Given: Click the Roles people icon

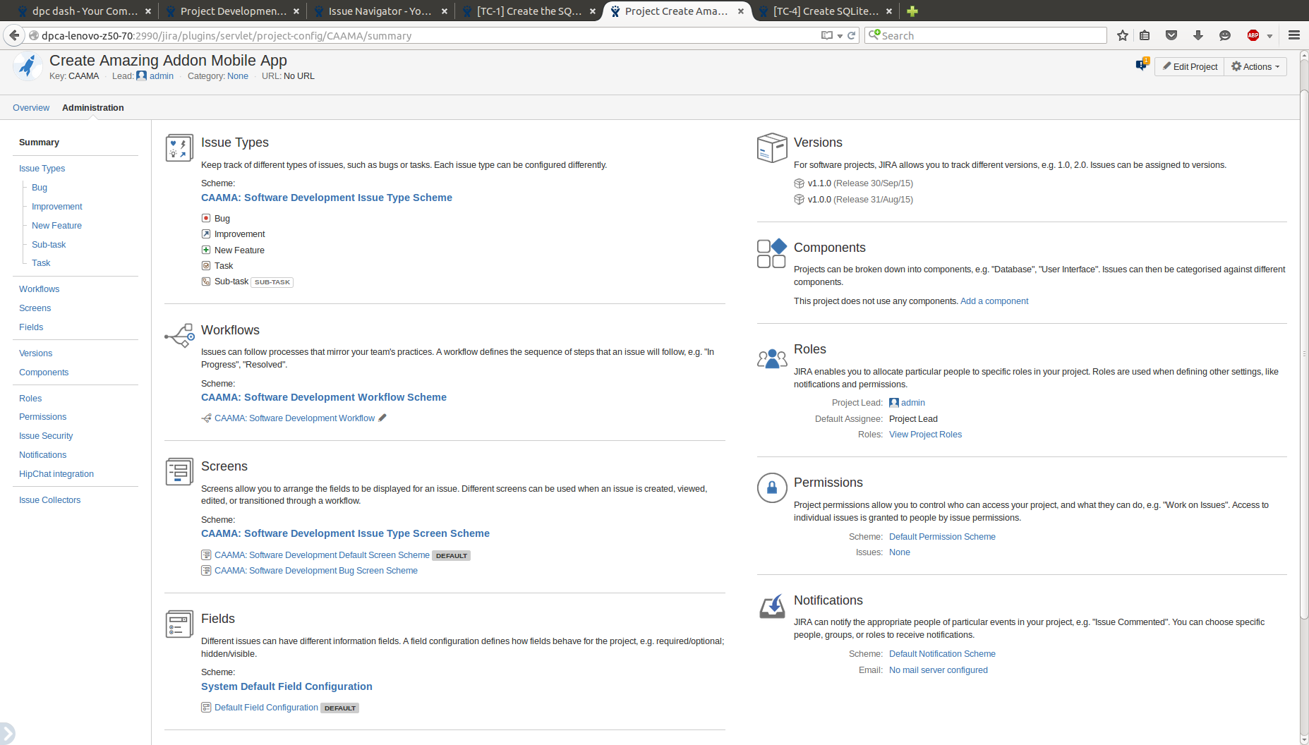Looking at the screenshot, I should click(772, 358).
